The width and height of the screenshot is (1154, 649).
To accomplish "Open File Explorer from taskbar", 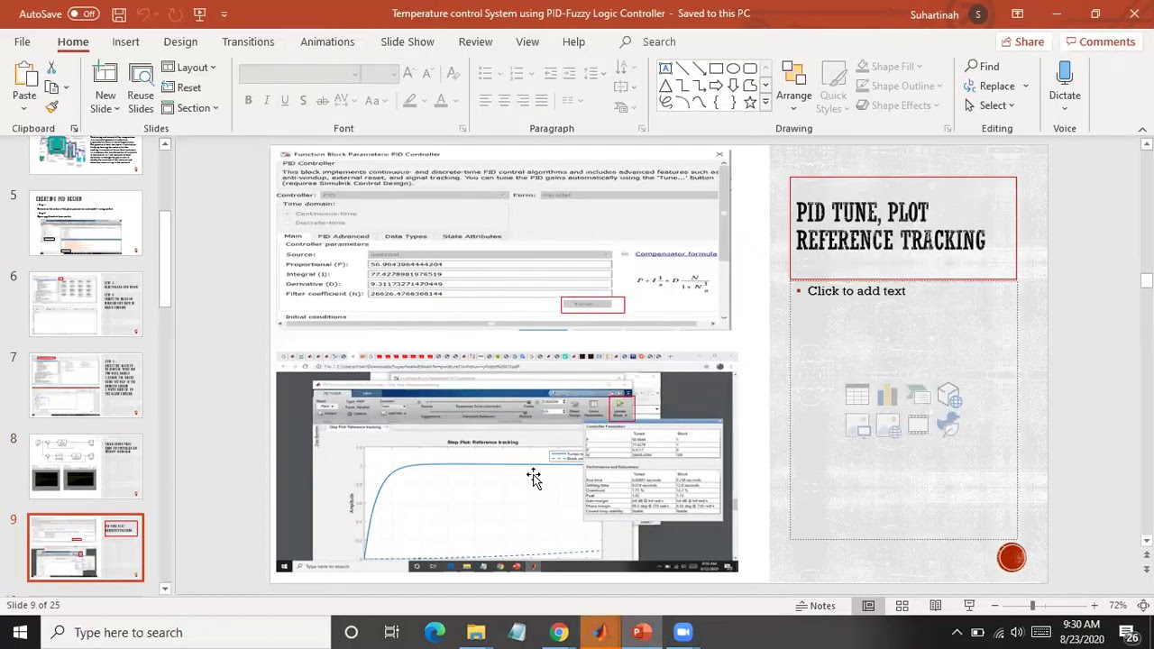I will pyautogui.click(x=476, y=632).
